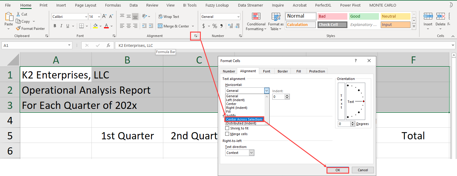Image resolution: width=457 pixels, height=176 pixels.
Task: Open Alignment settings dialog launcher
Action: (196, 36)
